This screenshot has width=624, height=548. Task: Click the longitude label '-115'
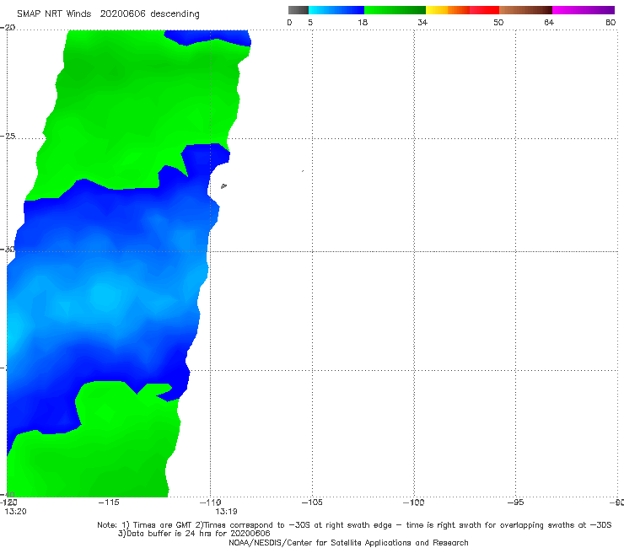point(109,502)
